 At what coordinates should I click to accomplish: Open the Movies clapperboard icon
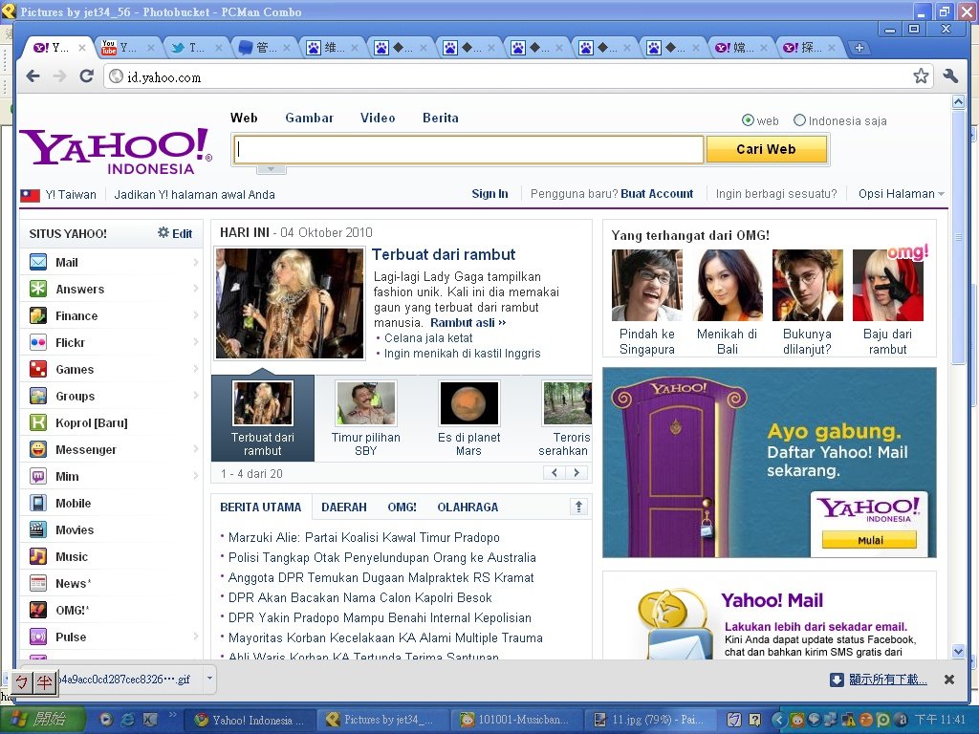[38, 529]
